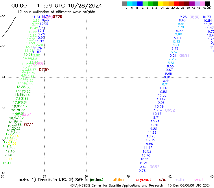Select the wave height value 20.48

[9, 155]
